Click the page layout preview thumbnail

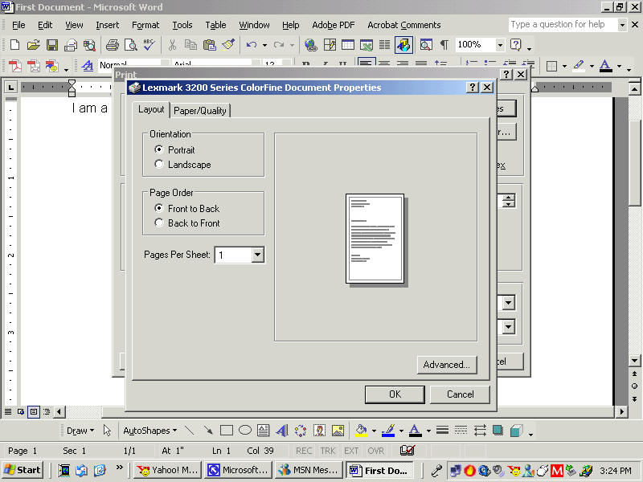point(375,239)
